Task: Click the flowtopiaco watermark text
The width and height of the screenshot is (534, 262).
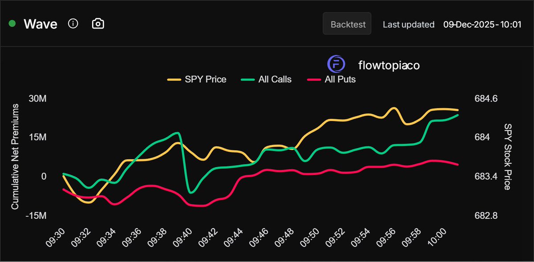Action: pyautogui.click(x=388, y=65)
